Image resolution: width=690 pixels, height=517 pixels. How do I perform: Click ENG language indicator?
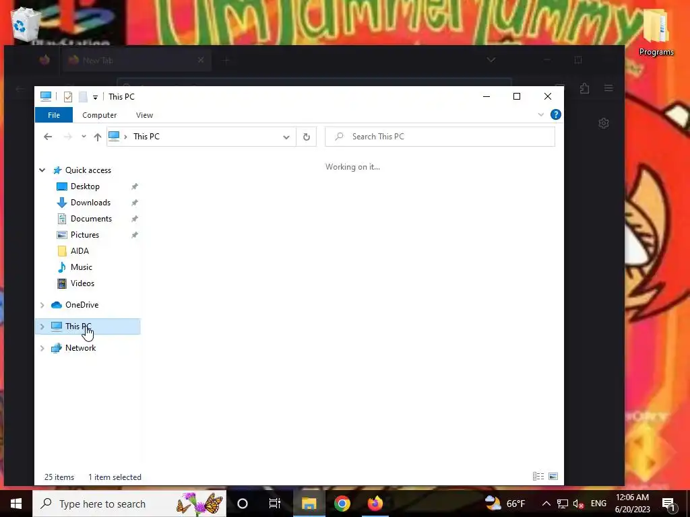598,504
